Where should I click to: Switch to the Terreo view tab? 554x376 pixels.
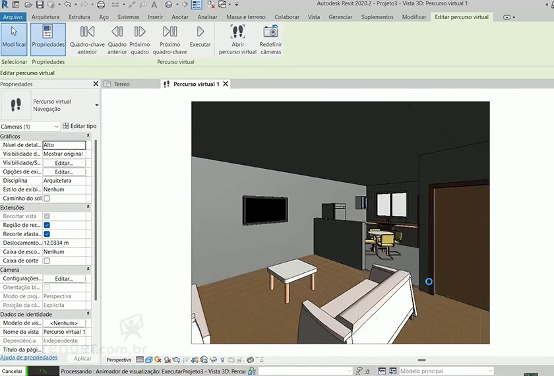pos(122,84)
